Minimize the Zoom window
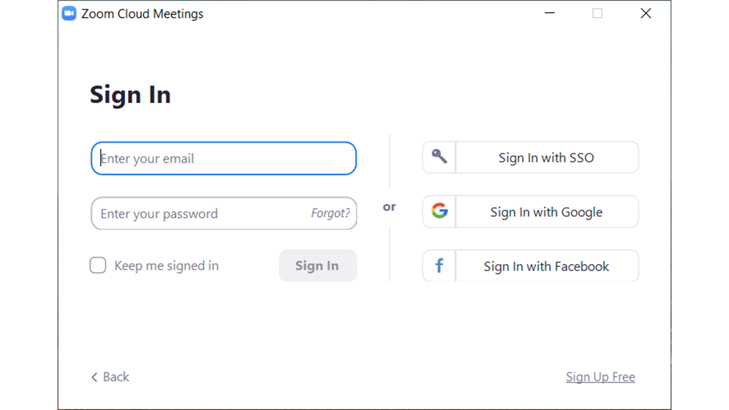This screenshot has height=410, width=729. click(x=550, y=14)
